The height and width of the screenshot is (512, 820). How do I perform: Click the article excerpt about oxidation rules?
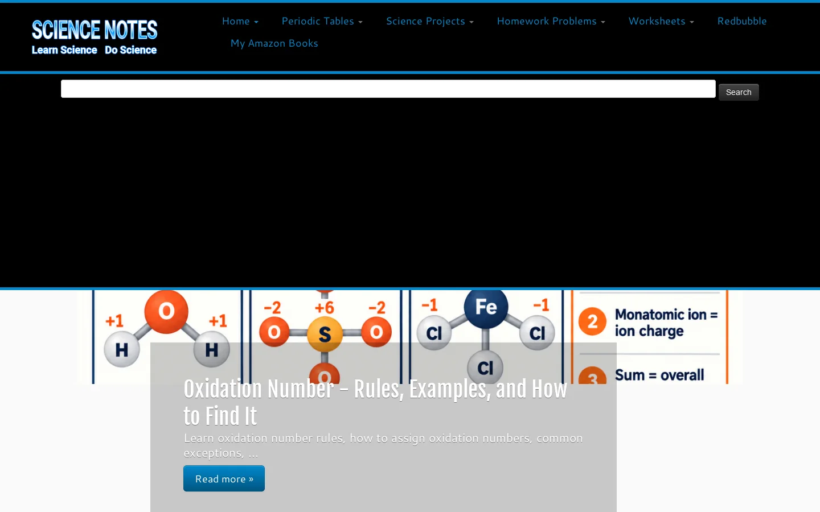coord(383,445)
